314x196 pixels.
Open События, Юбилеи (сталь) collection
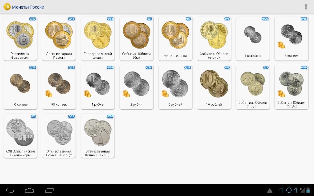(214, 38)
